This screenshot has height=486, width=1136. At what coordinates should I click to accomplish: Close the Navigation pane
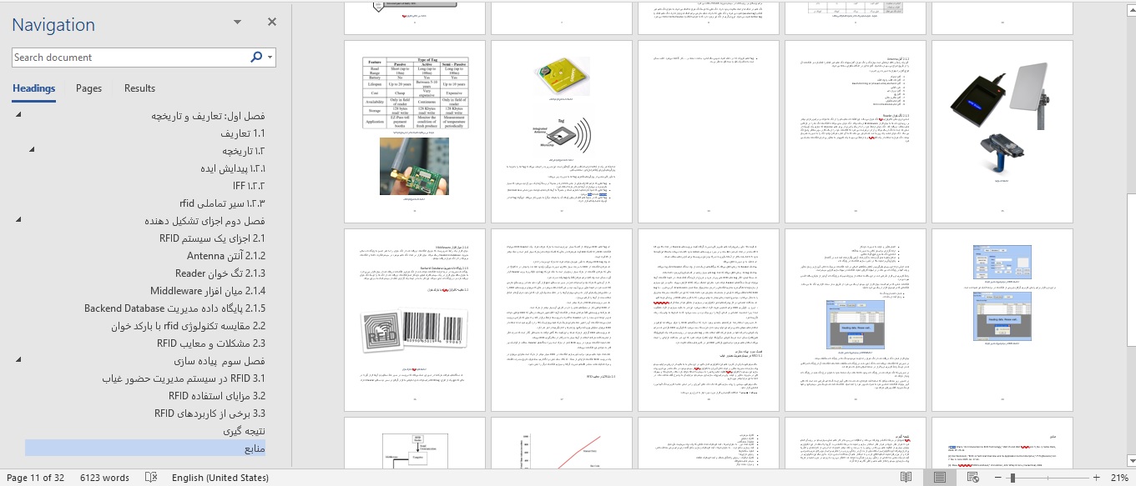point(272,23)
